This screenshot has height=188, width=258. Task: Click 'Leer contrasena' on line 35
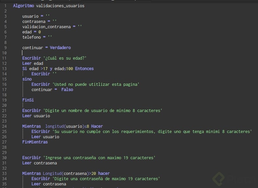point(49,184)
